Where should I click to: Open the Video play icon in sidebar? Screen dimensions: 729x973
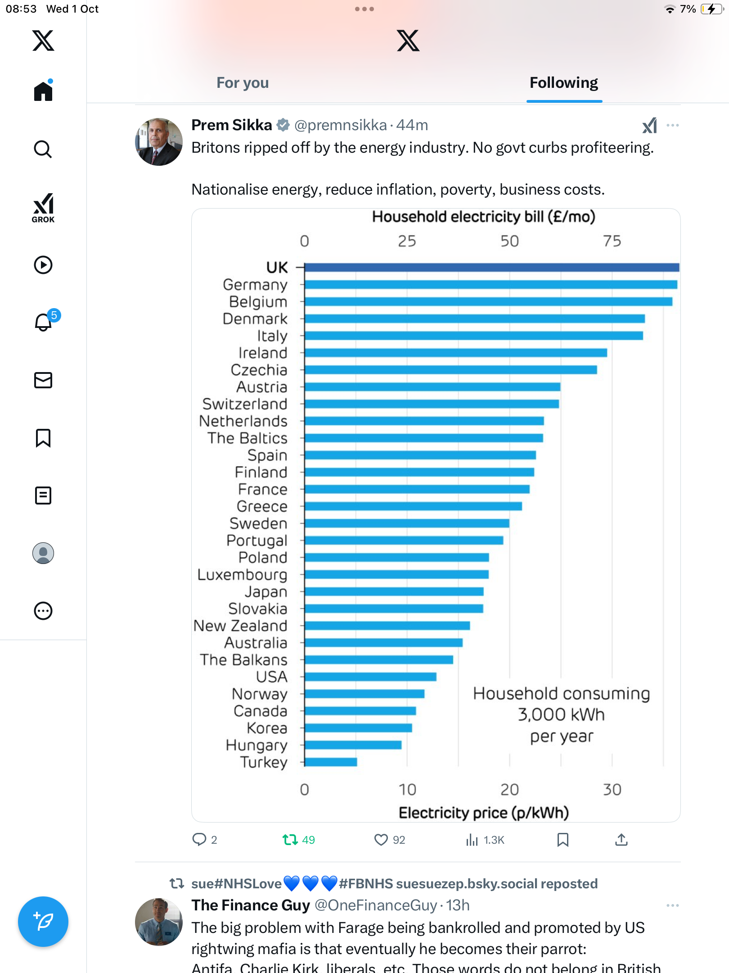point(43,265)
